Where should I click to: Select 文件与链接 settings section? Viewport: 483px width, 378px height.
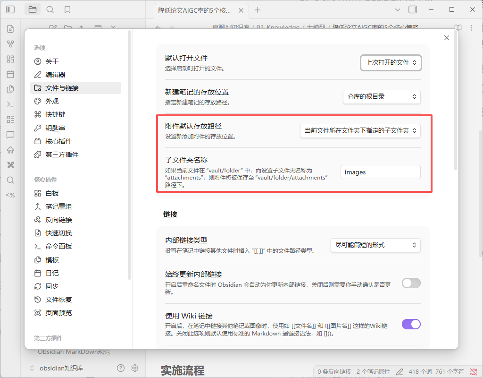tap(76, 88)
